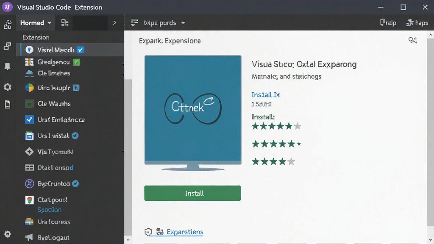This screenshot has height=244, width=434.
Task: Click the Cle Wa.rhs green icon
Action: pos(29,104)
